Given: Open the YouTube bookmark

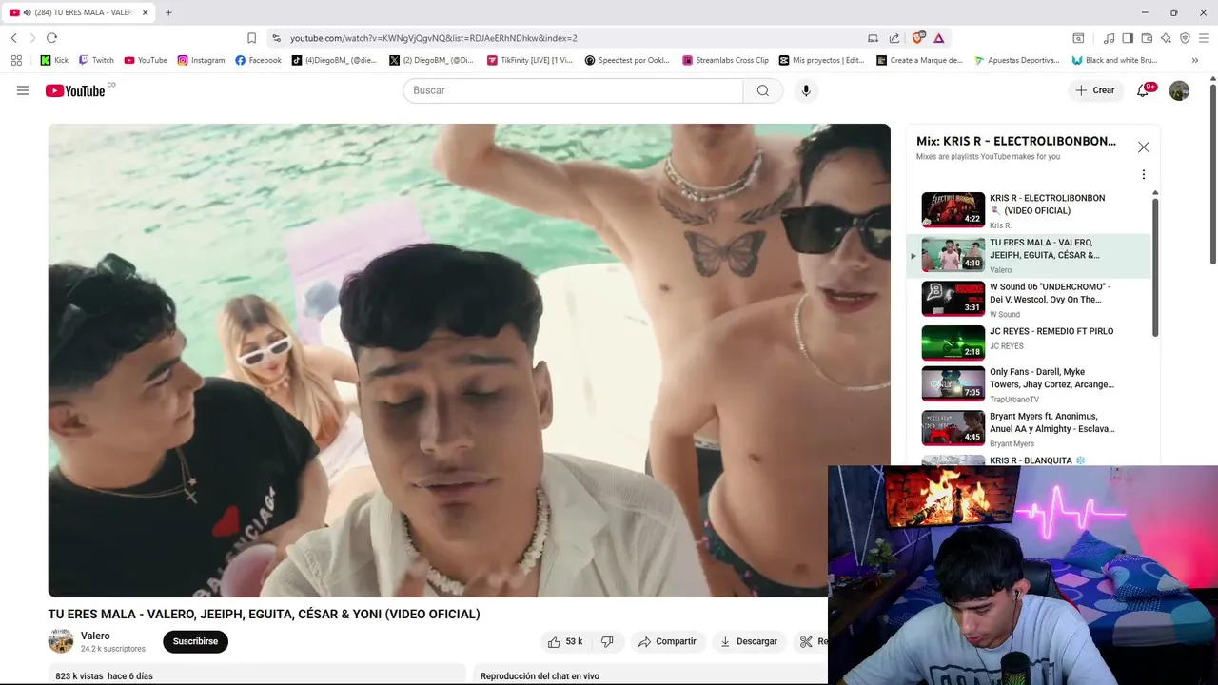Looking at the screenshot, I should [146, 60].
